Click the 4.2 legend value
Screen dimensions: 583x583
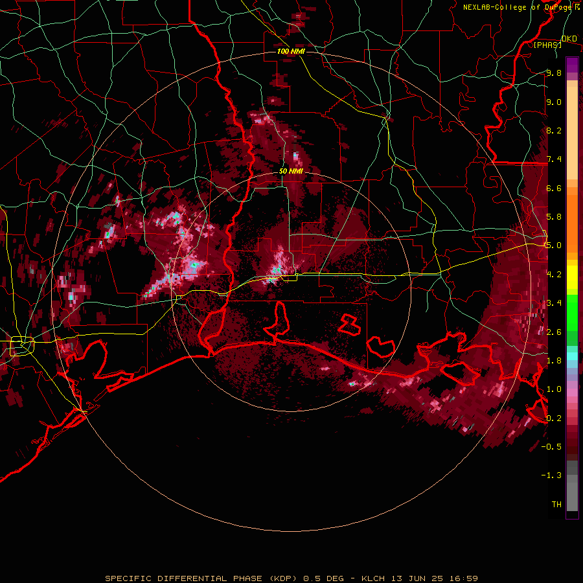click(554, 275)
